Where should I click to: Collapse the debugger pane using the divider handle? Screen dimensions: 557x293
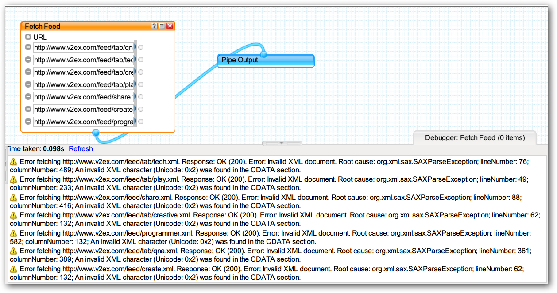282,143
